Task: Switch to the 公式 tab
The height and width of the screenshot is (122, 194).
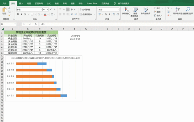Action: (49, 4)
